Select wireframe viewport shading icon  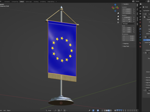pyautogui.click(x=105, y=110)
